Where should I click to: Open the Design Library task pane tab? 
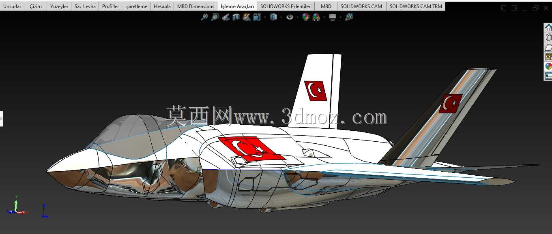548,37
